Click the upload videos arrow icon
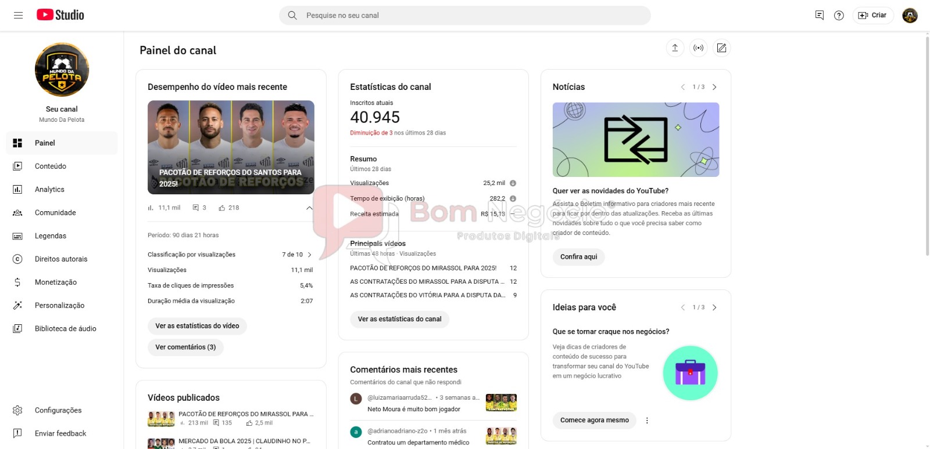930x449 pixels. (x=675, y=48)
